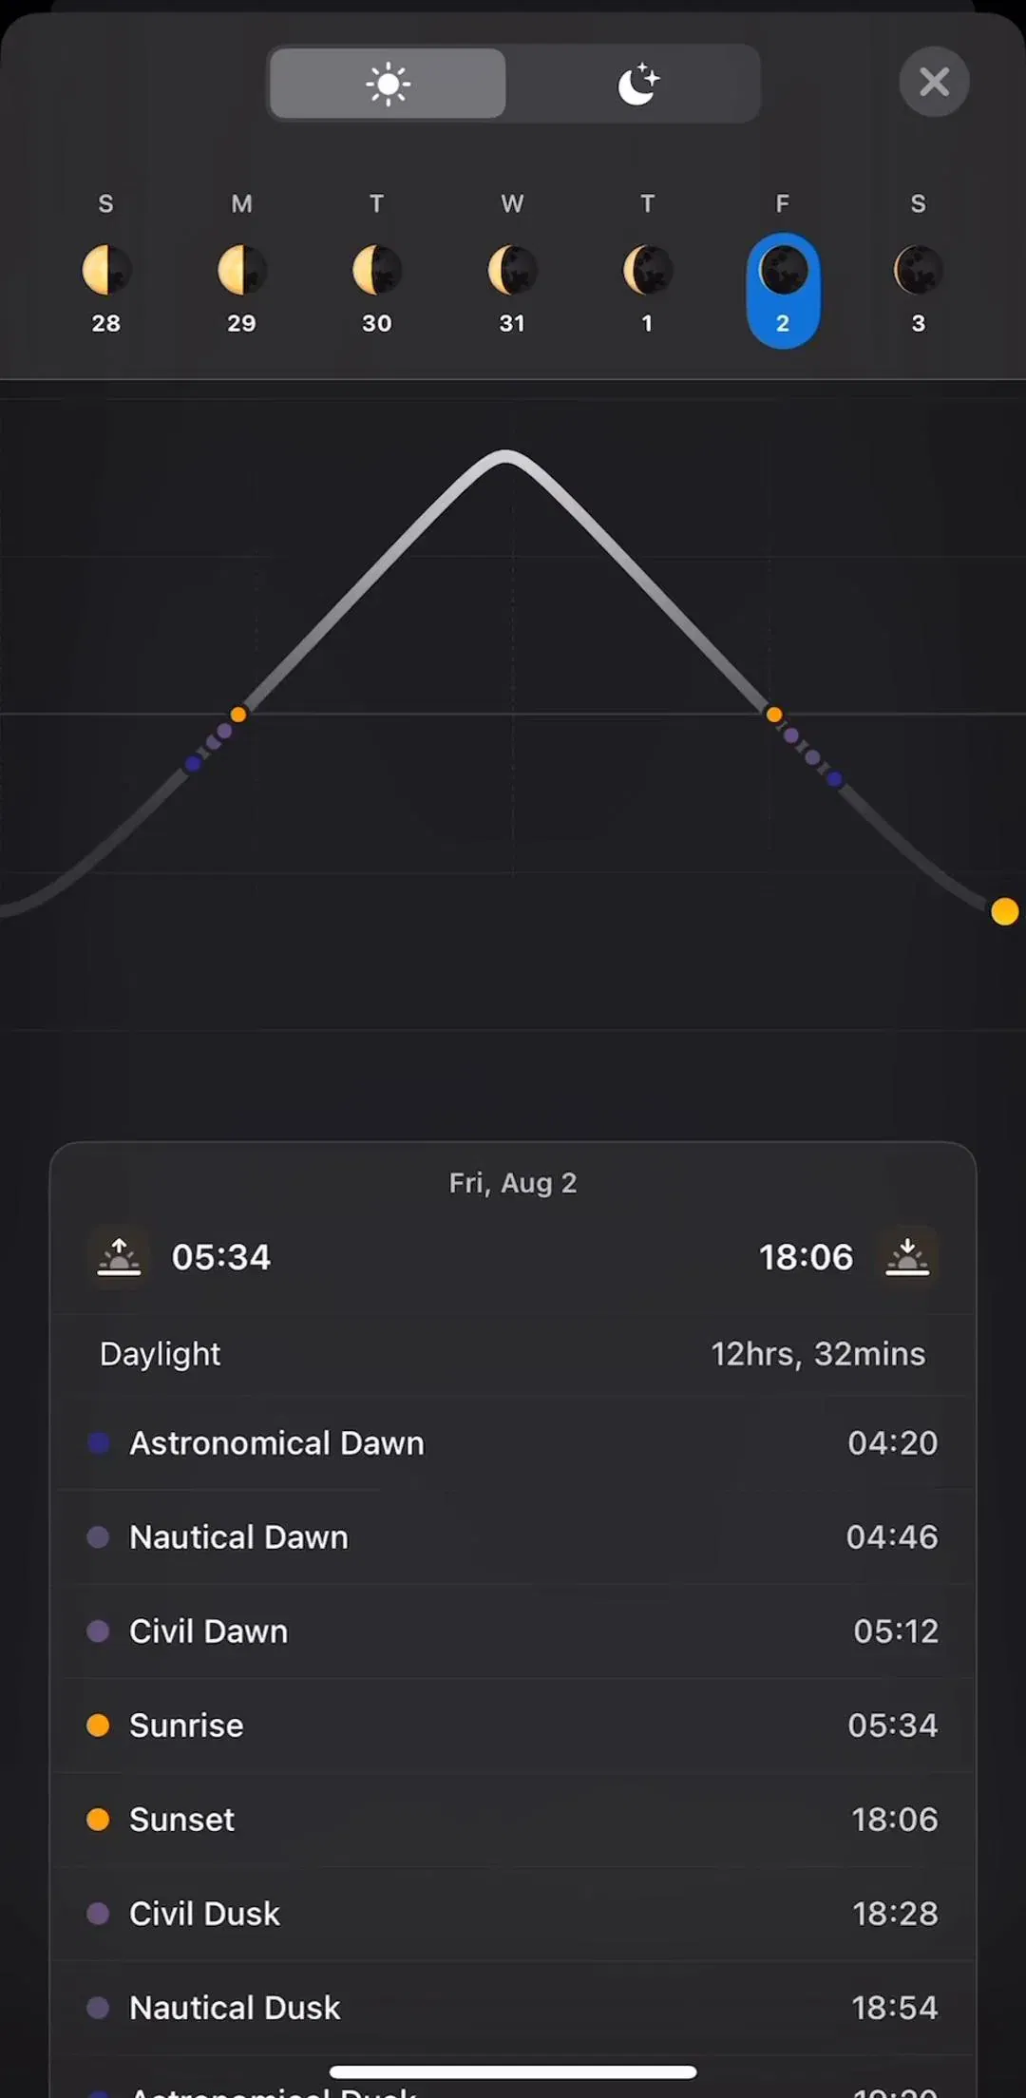Tap the Fri, Aug 2 date header

tap(513, 1183)
